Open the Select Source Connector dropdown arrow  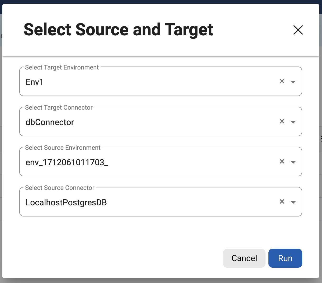(x=293, y=202)
